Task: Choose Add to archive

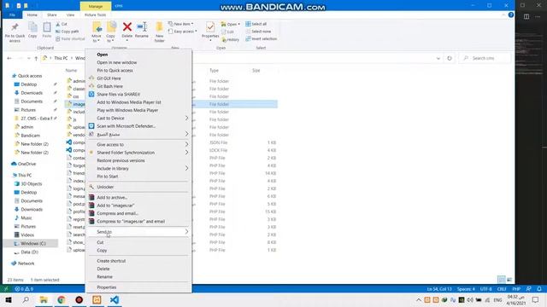Action: tap(138, 197)
